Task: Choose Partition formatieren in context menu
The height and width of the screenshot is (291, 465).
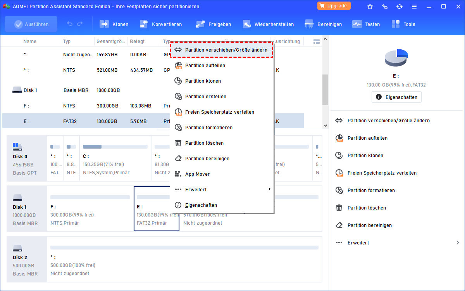Action: point(222,128)
